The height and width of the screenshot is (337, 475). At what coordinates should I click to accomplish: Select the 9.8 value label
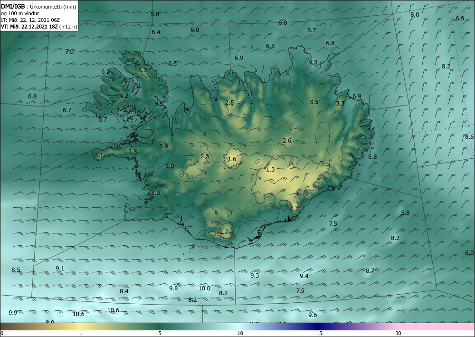click(x=173, y=289)
